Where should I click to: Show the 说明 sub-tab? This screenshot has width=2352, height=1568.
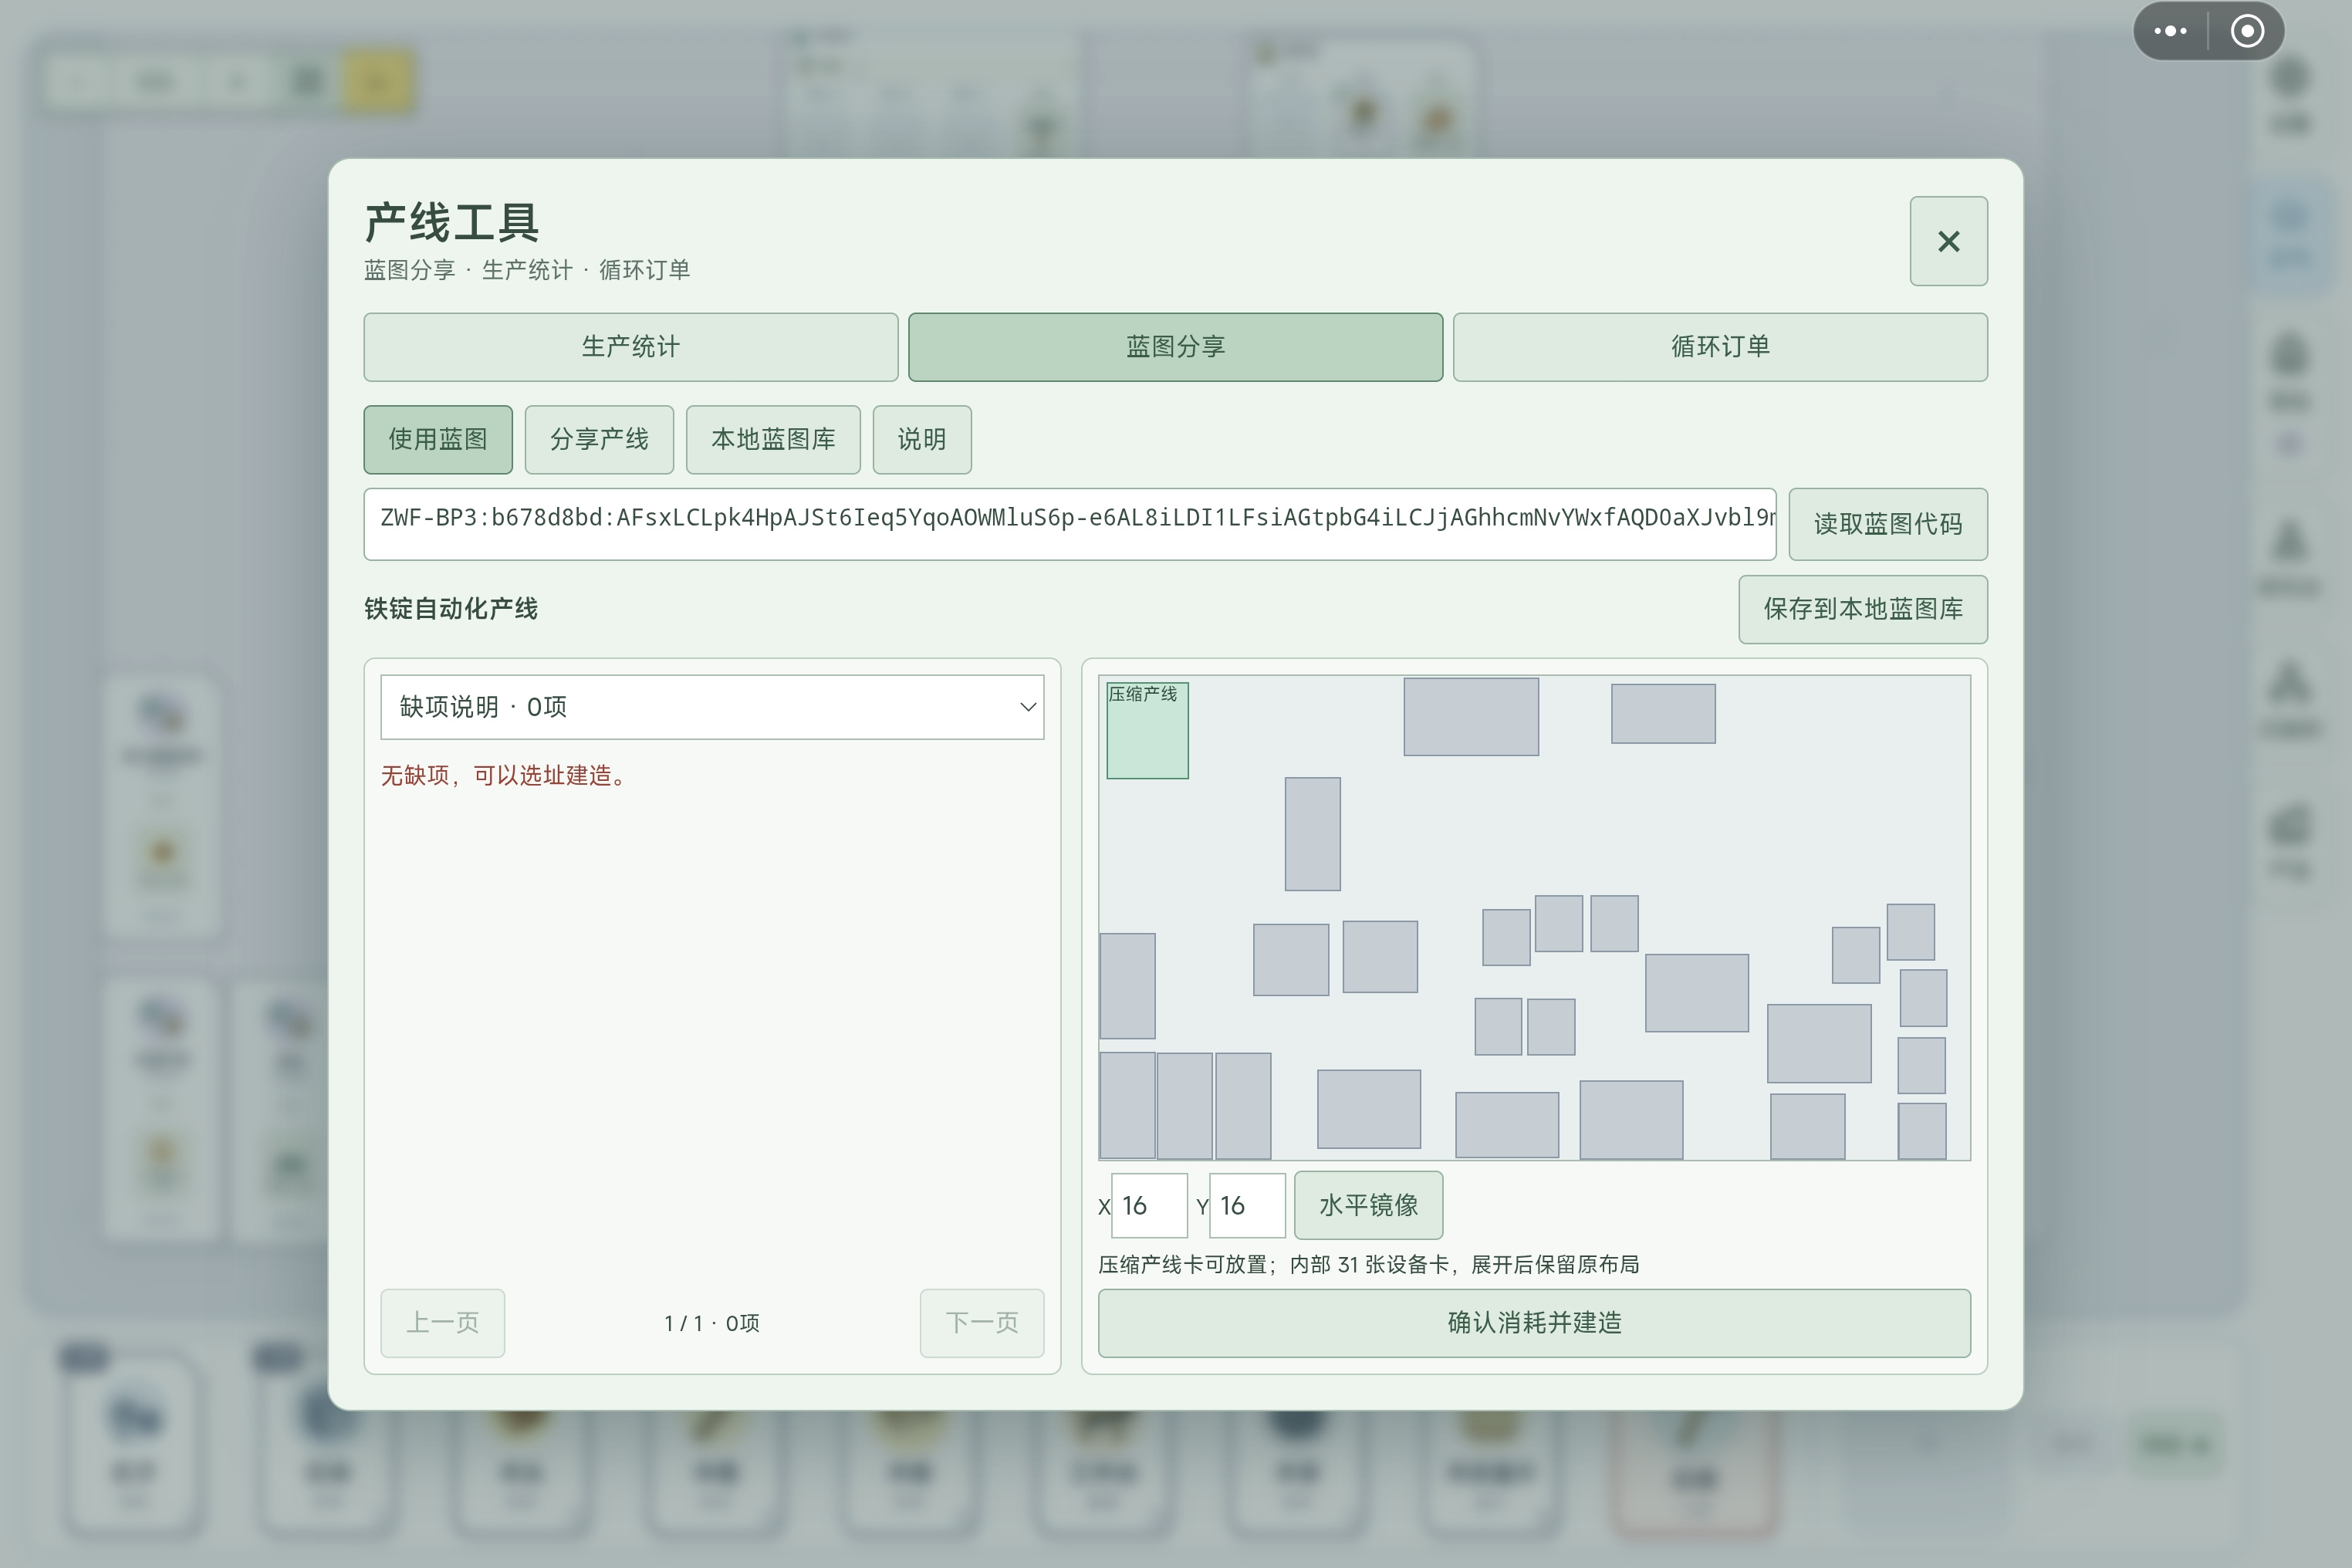(x=922, y=439)
